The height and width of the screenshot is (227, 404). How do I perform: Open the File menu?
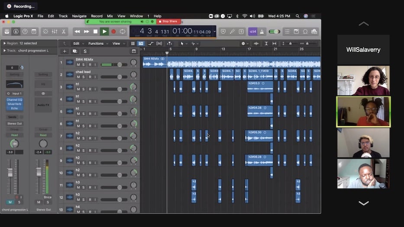coord(40,16)
